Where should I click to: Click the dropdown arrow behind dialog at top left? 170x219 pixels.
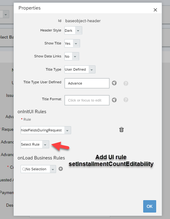(x=6, y=14)
